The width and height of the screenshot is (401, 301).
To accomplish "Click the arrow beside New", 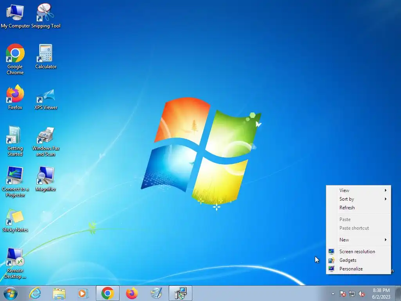I will (385, 240).
